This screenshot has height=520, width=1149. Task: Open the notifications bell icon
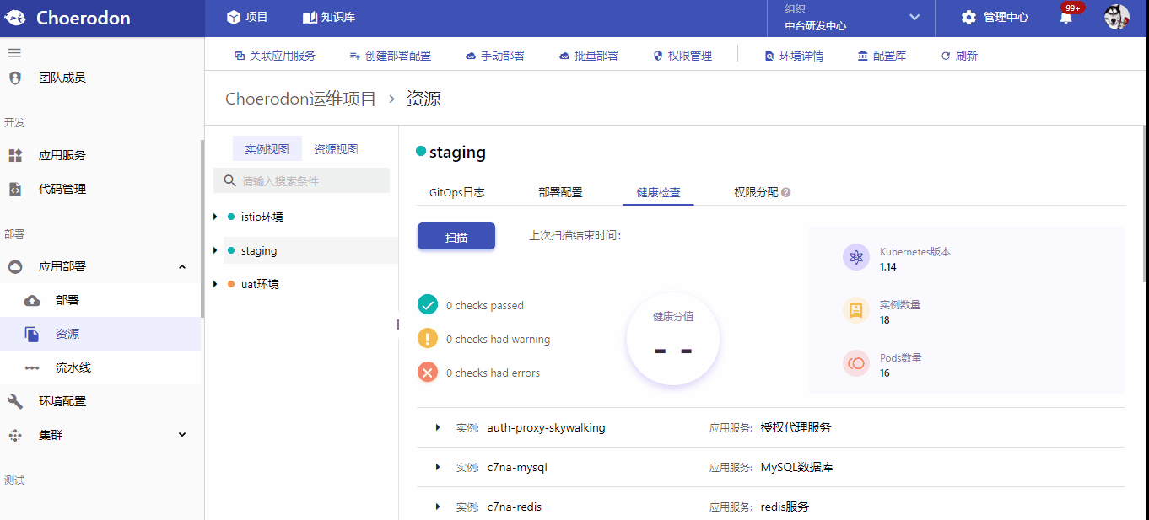pos(1066,18)
